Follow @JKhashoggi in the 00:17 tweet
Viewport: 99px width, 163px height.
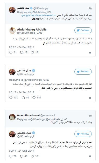click(83, 72)
